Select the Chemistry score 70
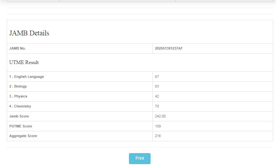This screenshot has height=167, width=276. (x=157, y=107)
